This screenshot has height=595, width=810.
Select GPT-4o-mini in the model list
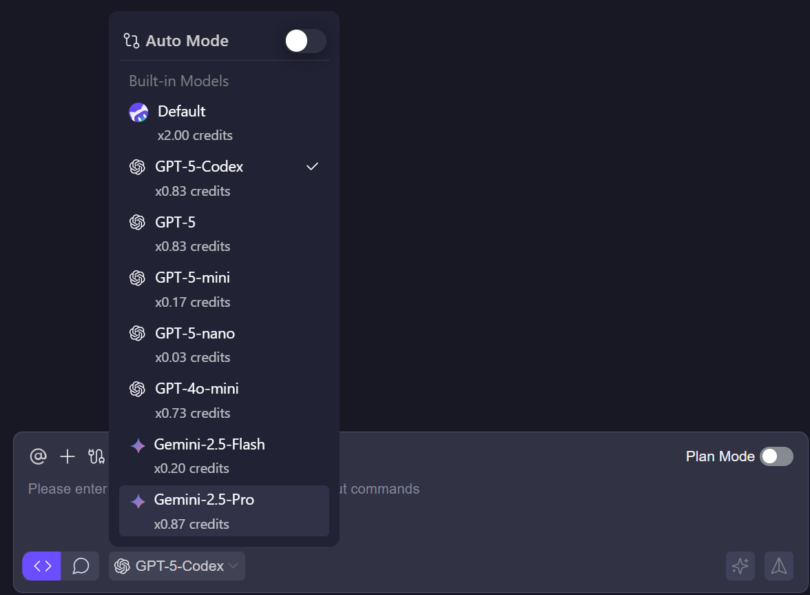tap(224, 400)
